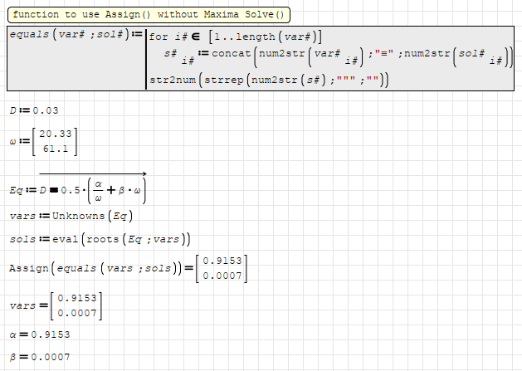Select the vars := Unknowns(Eq) line
The image size is (522, 371).
click(x=71, y=216)
